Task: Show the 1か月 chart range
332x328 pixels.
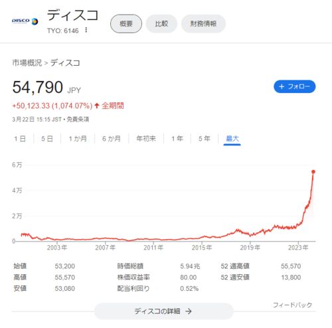Action: [78, 139]
